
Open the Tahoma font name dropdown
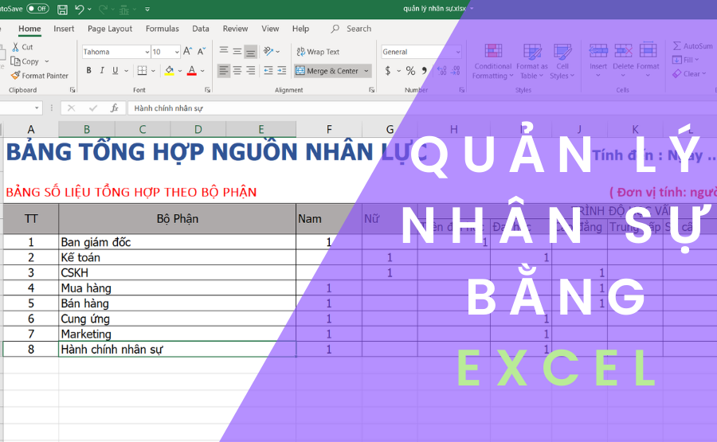point(144,52)
